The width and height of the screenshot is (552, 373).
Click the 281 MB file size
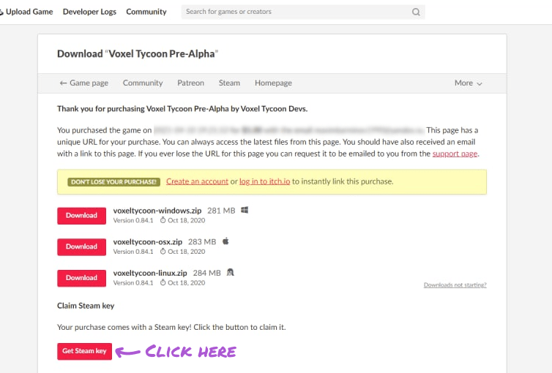[221, 211]
